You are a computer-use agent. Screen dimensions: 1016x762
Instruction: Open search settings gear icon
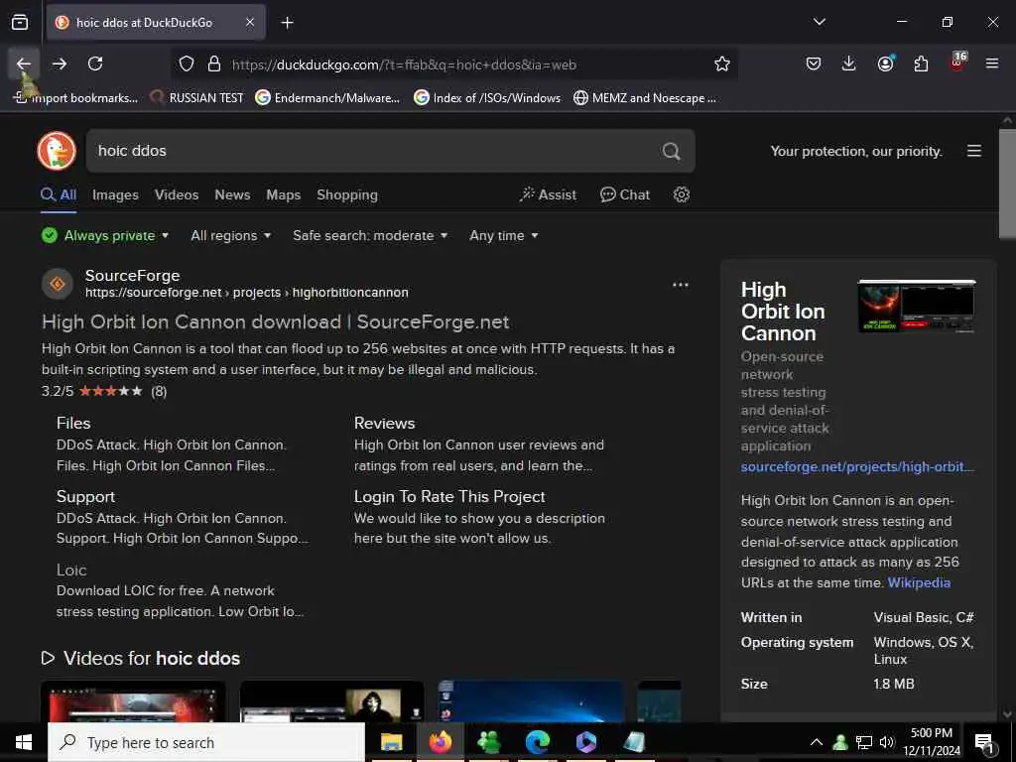(681, 194)
